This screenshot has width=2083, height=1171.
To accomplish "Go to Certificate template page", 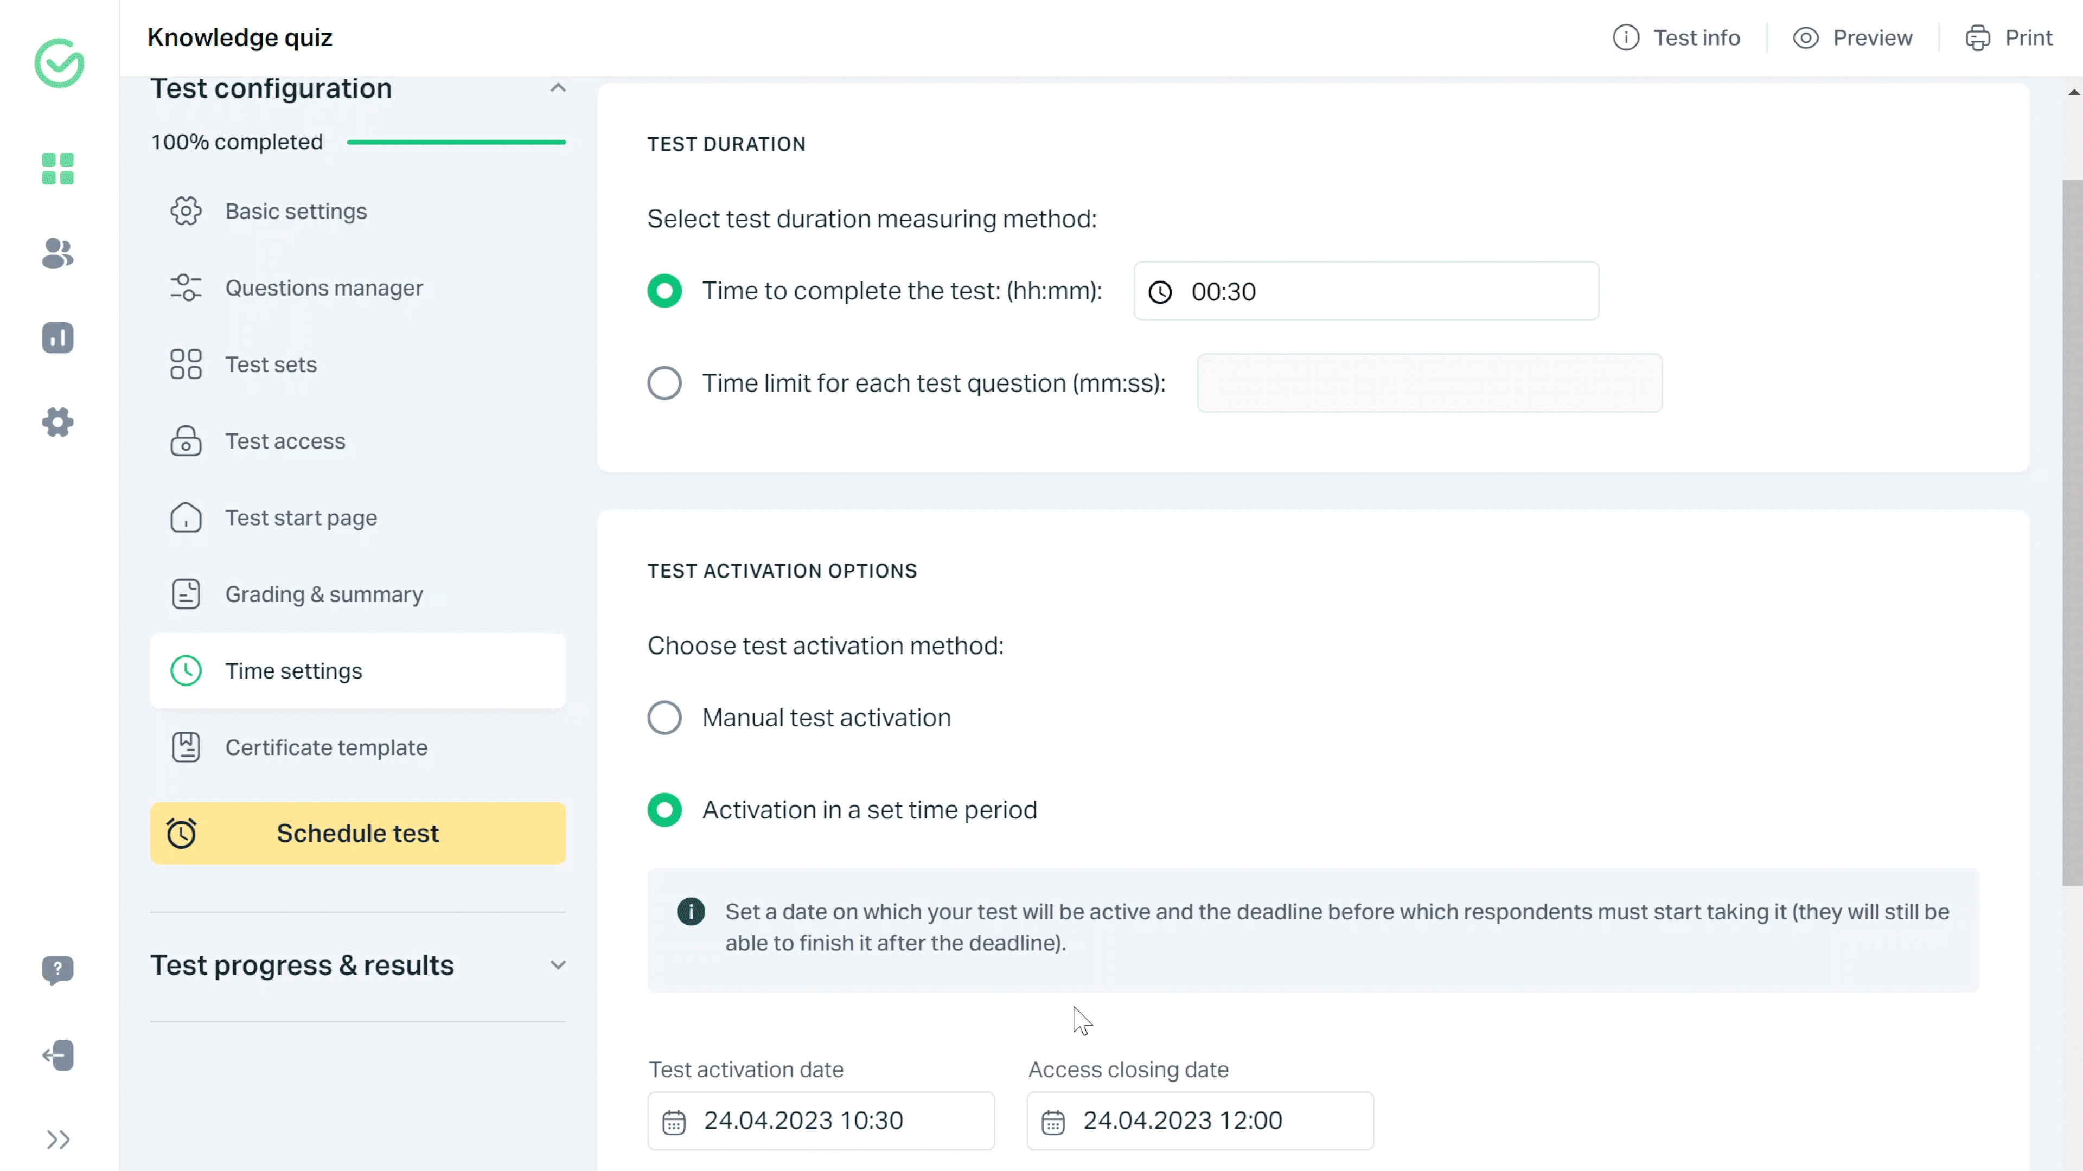I will [326, 747].
